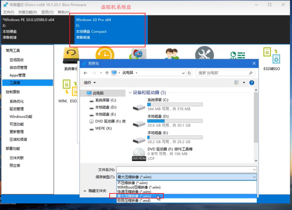Screen dimensions: 292x210
Task: Close the 另存为 dialog
Action: [254, 64]
